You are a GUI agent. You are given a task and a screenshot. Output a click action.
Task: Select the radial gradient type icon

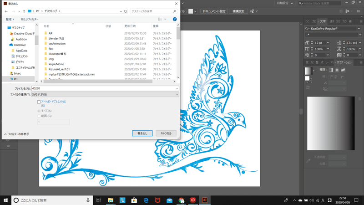click(337, 70)
